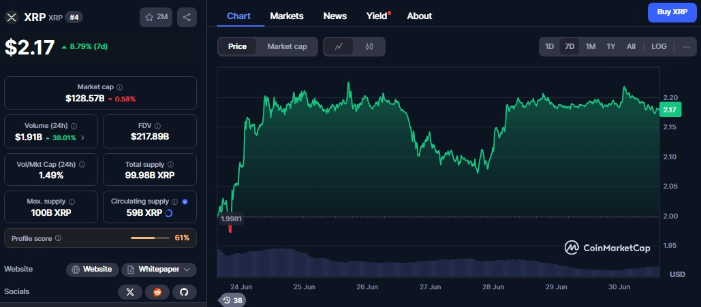Viewport: 701px width, 307px height.
Task: Click the circulating supply progress ring
Action: coord(168,213)
